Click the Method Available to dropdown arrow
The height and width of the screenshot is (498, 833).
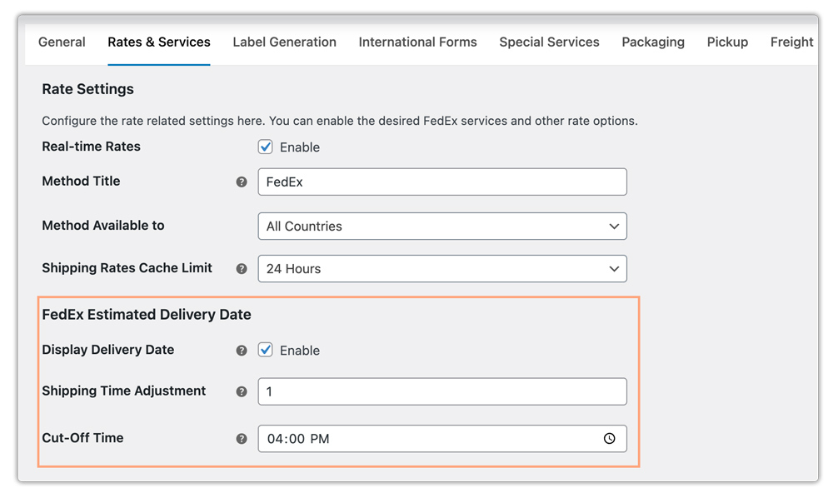(x=615, y=226)
